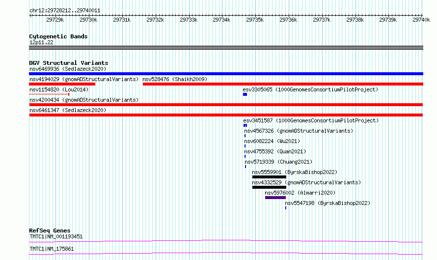The height and width of the screenshot is (260, 437).
Task: Click the RefSeq Genes track heading
Action: tap(50, 231)
